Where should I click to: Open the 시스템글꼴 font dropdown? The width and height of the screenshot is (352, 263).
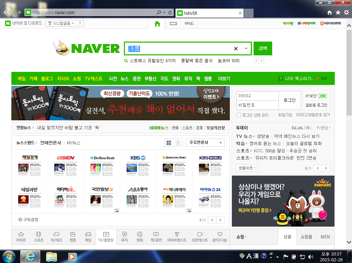pos(61,23)
